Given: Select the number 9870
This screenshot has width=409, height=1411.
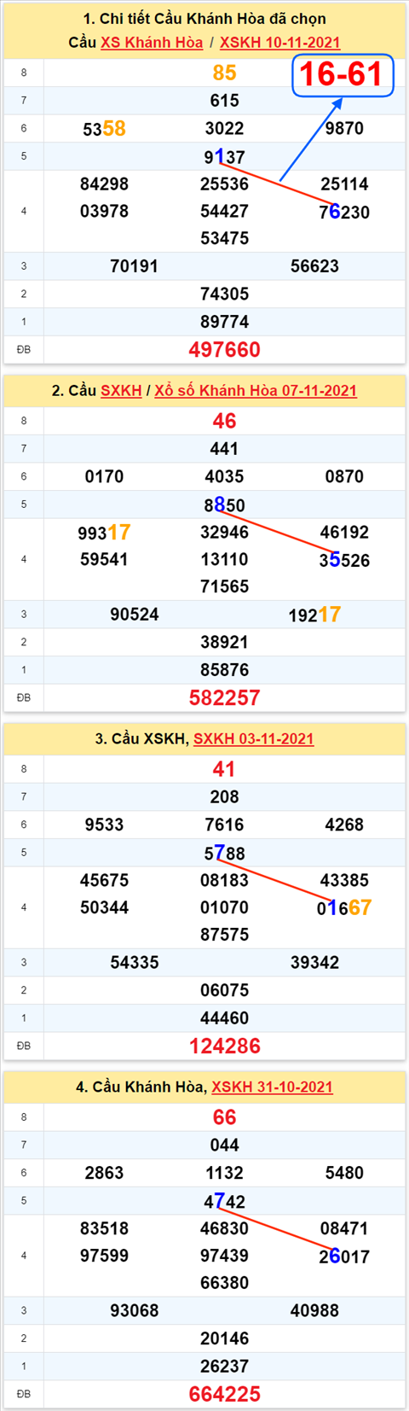Looking at the screenshot, I should (x=344, y=129).
